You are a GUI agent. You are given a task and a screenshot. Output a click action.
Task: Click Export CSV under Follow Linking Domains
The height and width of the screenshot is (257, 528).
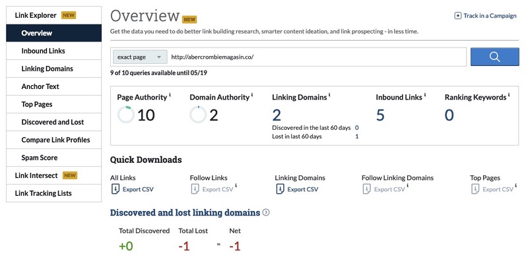click(389, 189)
